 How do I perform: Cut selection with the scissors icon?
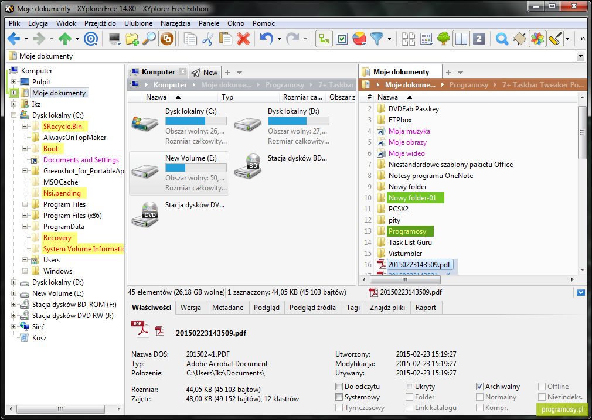pos(207,39)
